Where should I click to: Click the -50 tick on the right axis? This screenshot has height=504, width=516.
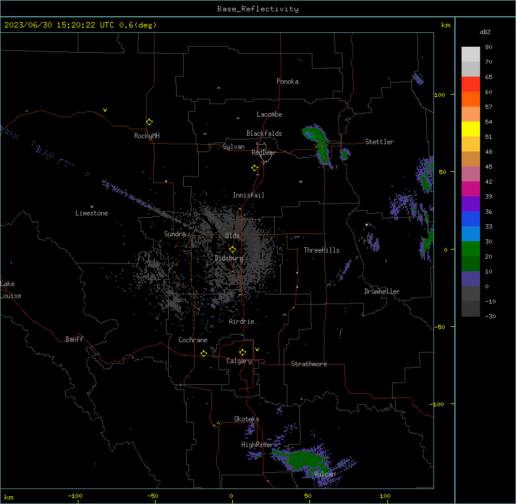[x=439, y=327]
